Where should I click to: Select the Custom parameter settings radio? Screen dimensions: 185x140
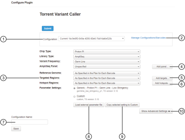(74, 97)
